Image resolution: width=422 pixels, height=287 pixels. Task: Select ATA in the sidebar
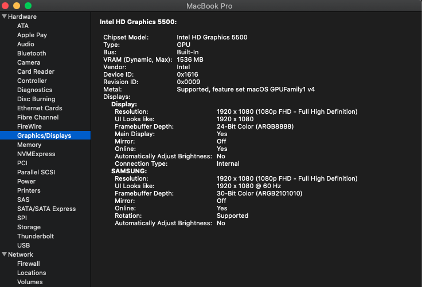pyautogui.click(x=23, y=26)
